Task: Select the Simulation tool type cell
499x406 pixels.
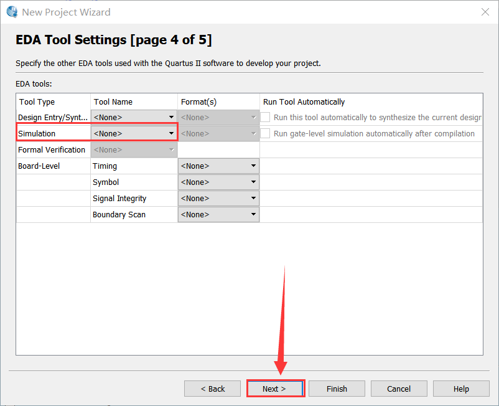Action: [54, 133]
